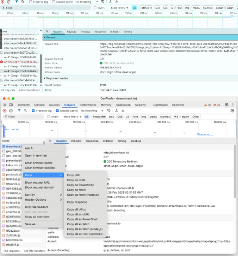The height and width of the screenshot is (256, 238).
Task: Click the upper request list scrollbar thumb
Action: tap(41, 68)
